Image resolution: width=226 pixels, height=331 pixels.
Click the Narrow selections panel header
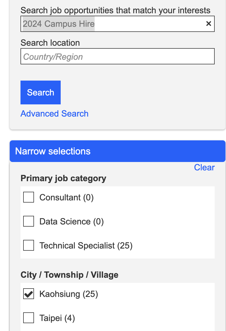click(x=117, y=151)
